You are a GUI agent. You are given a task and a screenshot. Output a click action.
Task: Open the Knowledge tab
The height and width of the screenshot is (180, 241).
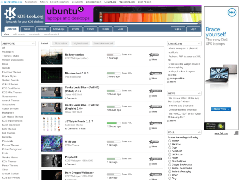(x=59, y=29)
